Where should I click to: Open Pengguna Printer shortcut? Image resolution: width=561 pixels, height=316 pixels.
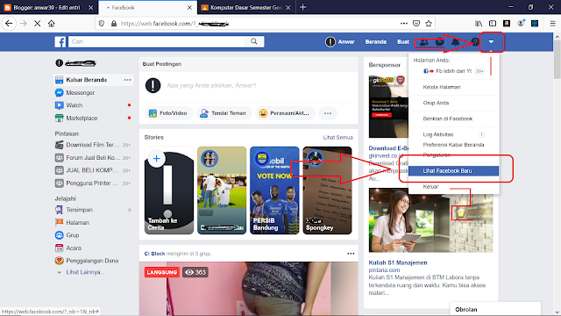92,183
